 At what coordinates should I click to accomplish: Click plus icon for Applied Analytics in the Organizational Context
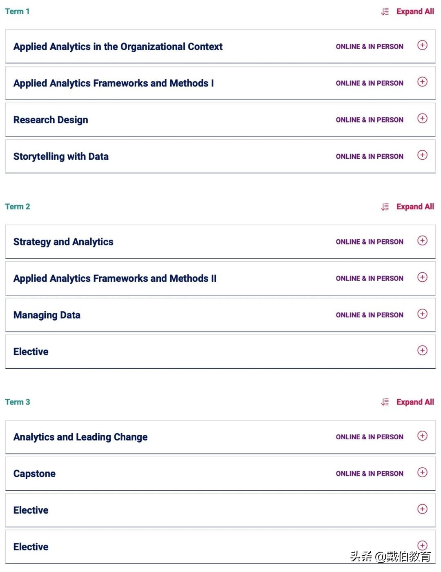tap(422, 45)
